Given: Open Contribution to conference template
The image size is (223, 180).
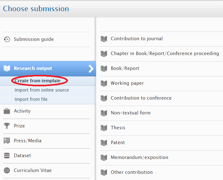Looking at the screenshot, I should 141,98.
